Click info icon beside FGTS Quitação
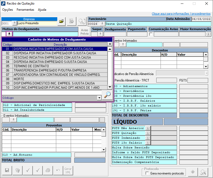213x178 pixels. click(x=148, y=133)
